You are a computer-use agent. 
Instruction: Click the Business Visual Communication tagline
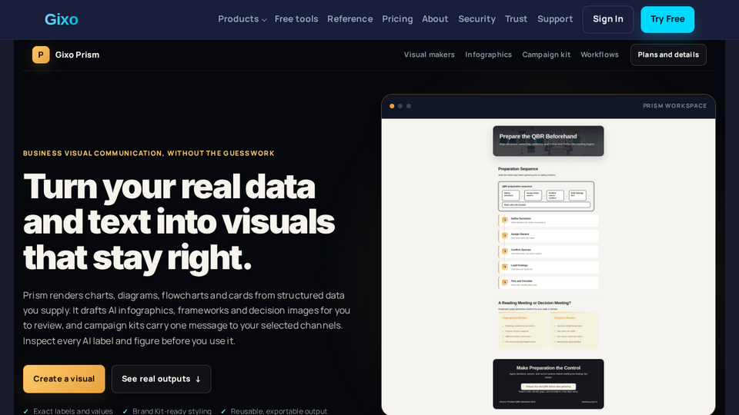pyautogui.click(x=149, y=154)
